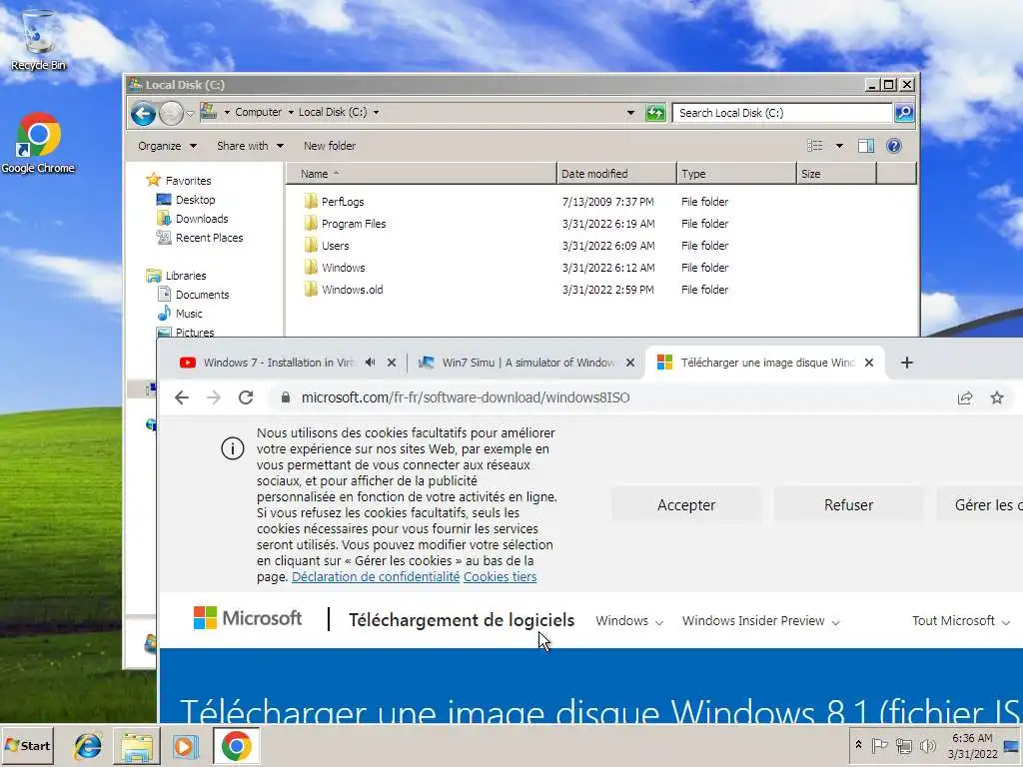The width and height of the screenshot is (1023, 767).
Task: Click the Accepter cookies button
Action: [x=686, y=504]
